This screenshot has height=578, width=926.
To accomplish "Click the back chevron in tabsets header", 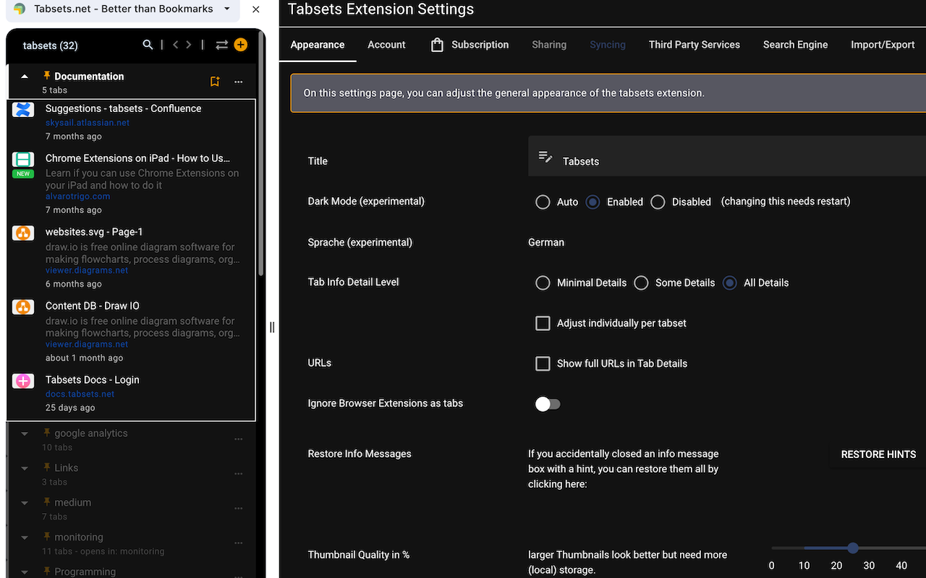I will [x=175, y=45].
